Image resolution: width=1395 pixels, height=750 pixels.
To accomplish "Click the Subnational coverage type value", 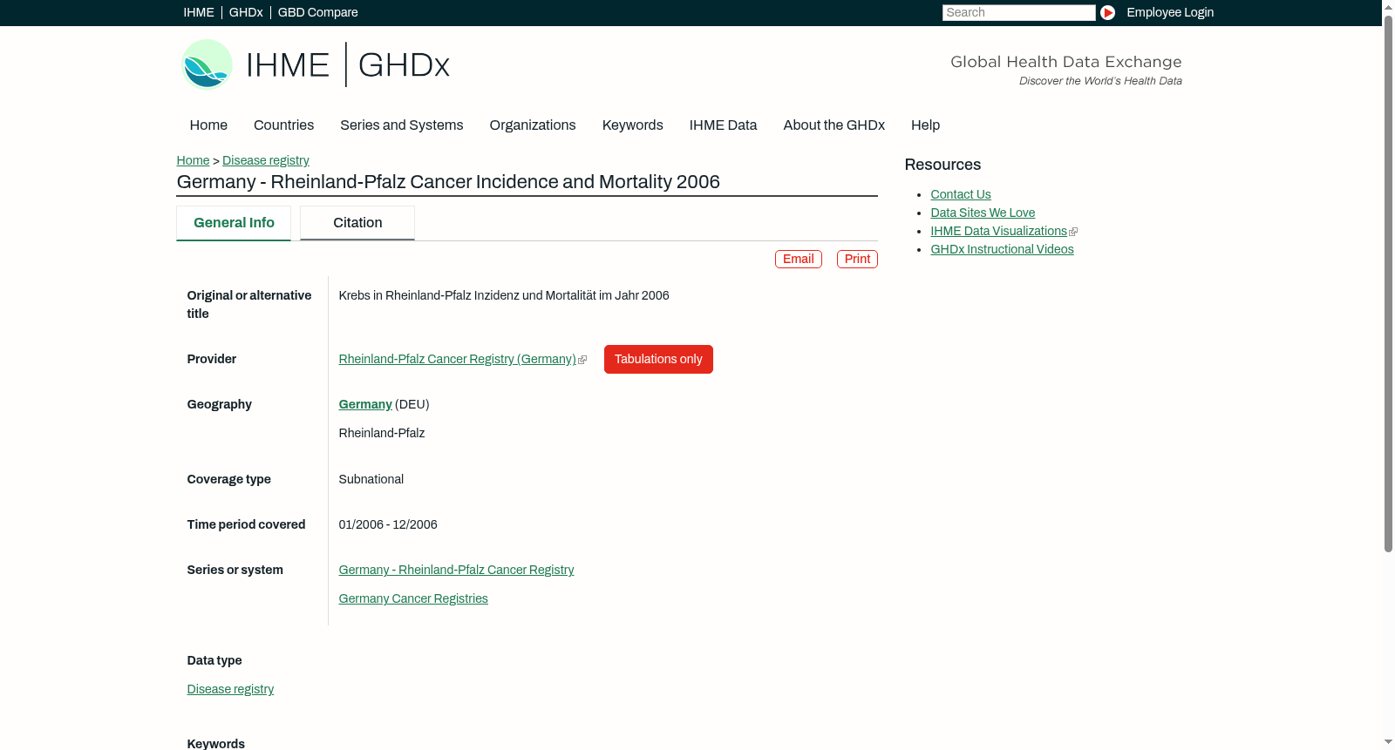I will click(371, 479).
